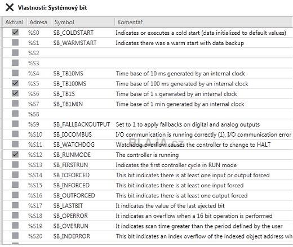Viewport: 293px width, 247px height.
Task: Select the SB_COLDSTART symbol cell
Action: (73, 33)
